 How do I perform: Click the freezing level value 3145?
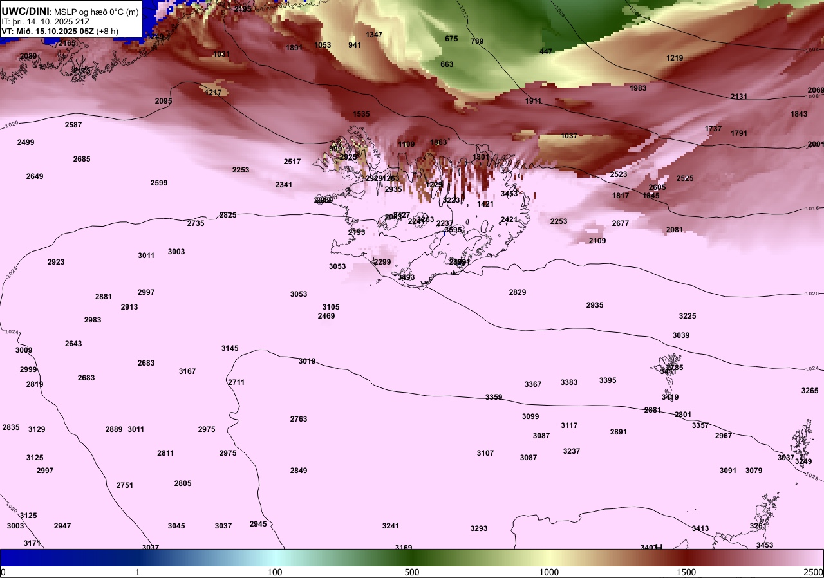pos(230,348)
